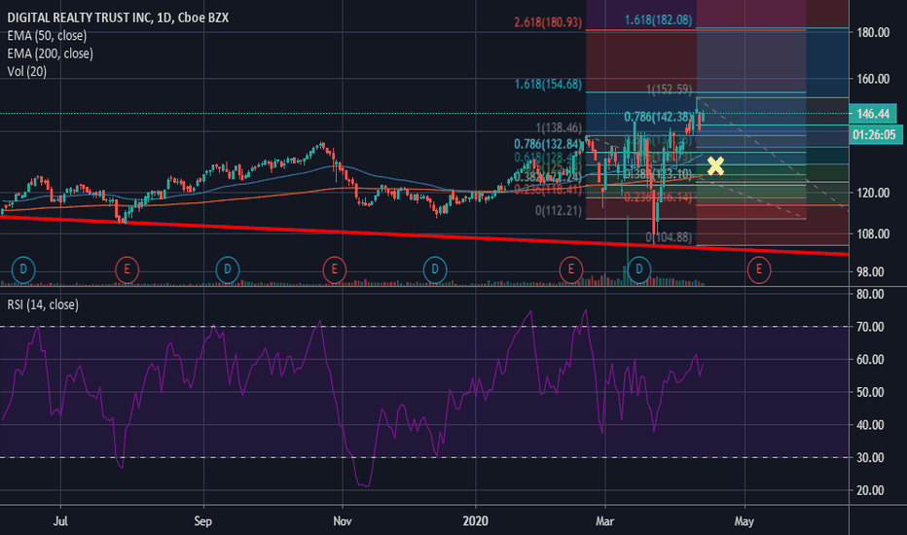This screenshot has height=535, width=907.
Task: Select the EMA (200, close) indicator legend
Action: [50, 53]
